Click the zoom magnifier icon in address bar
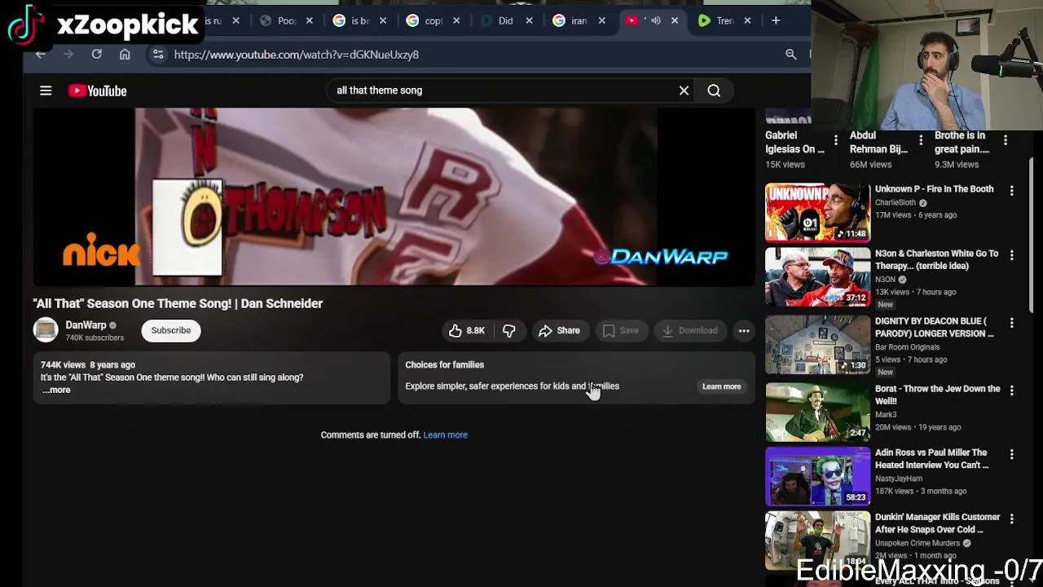Viewport: 1043px width, 587px height. [x=790, y=54]
